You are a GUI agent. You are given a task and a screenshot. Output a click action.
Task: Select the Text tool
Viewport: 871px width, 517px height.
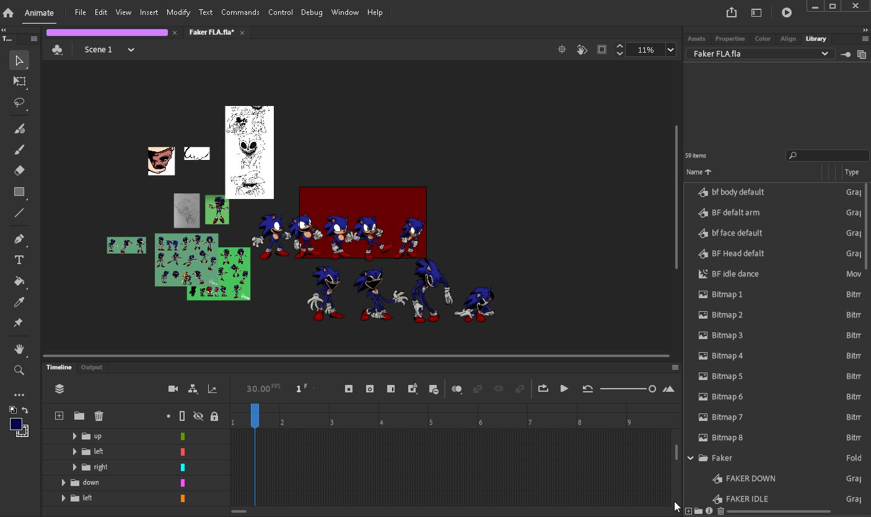(19, 259)
